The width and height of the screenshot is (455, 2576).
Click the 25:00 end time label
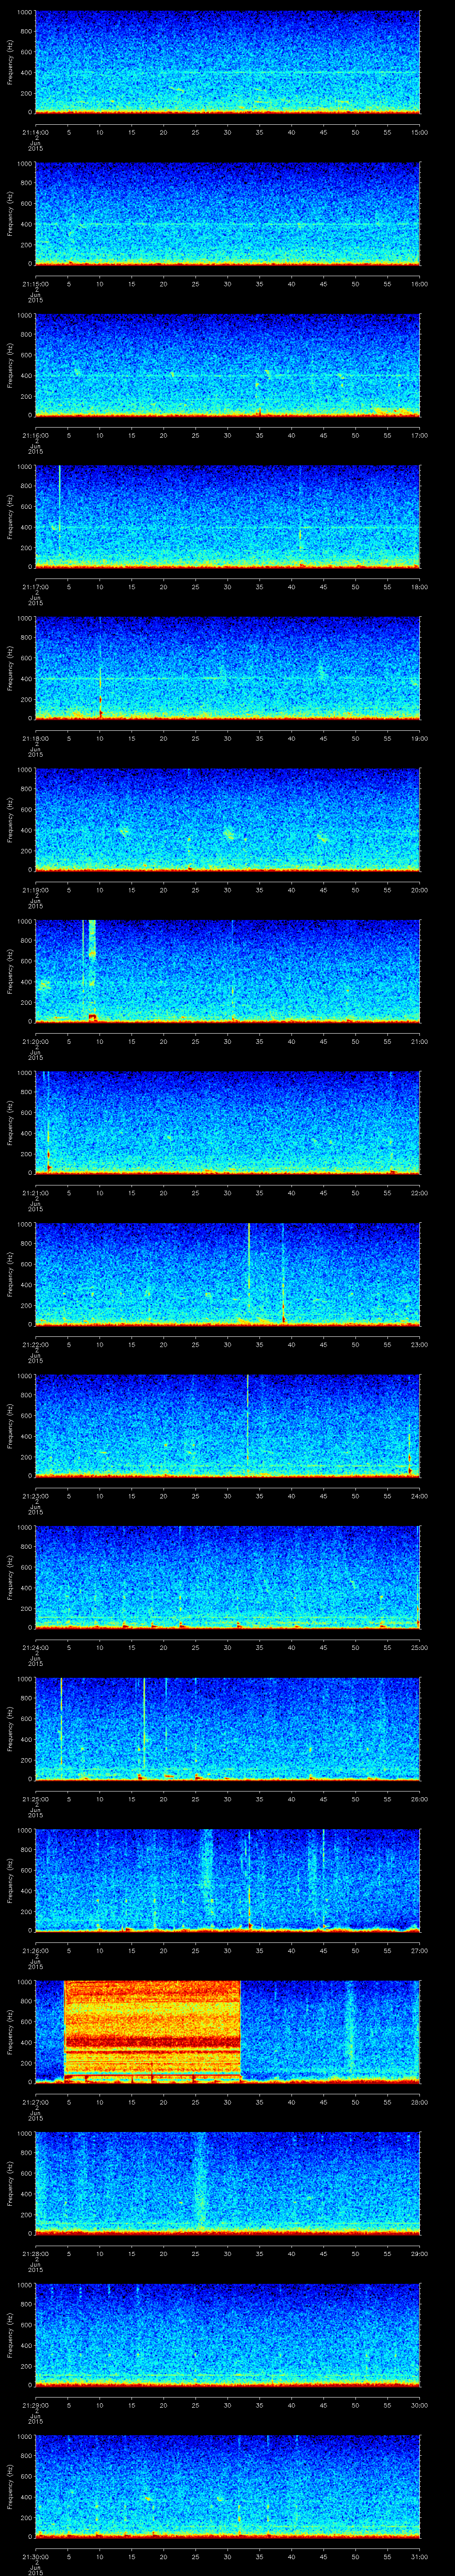coord(419,1647)
